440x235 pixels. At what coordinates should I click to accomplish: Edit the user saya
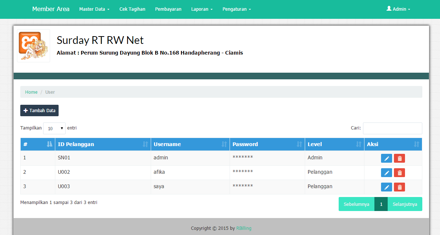point(386,187)
